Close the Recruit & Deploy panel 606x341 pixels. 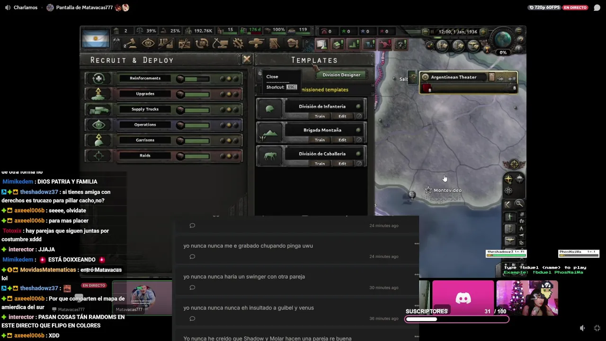pyautogui.click(x=247, y=60)
